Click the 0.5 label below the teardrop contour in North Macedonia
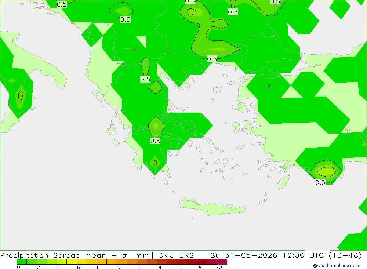The width and height of the screenshot is (367, 269). point(145,79)
